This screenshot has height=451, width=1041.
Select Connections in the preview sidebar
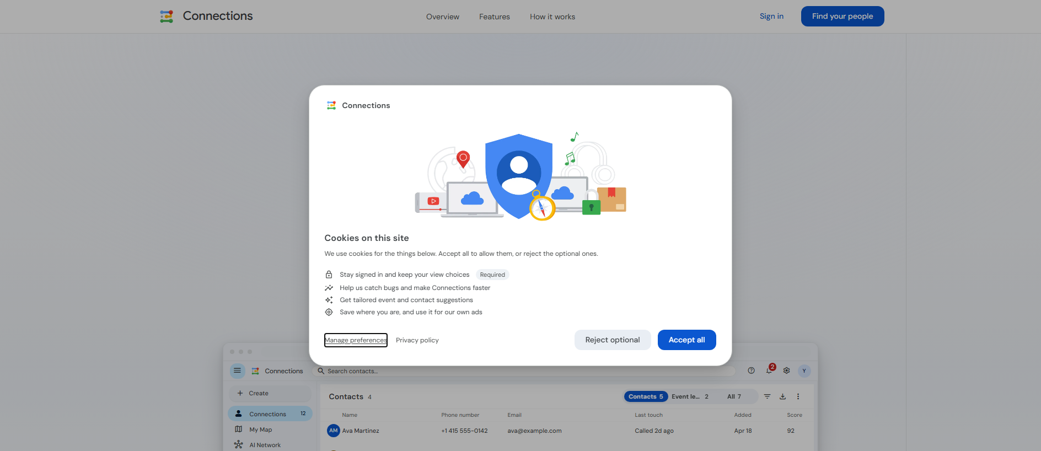pyautogui.click(x=270, y=414)
